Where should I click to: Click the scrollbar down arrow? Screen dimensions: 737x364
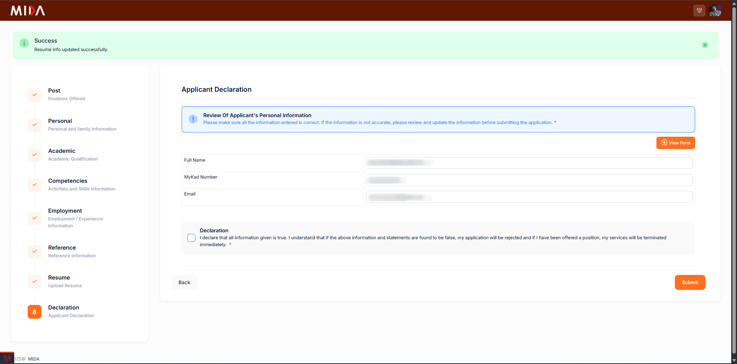point(734,361)
